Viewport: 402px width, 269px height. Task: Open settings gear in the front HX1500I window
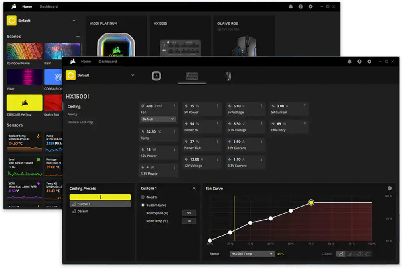pos(369,62)
